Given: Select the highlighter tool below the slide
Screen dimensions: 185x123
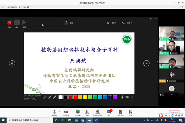Looking at the screenshot, I should point(54,97).
